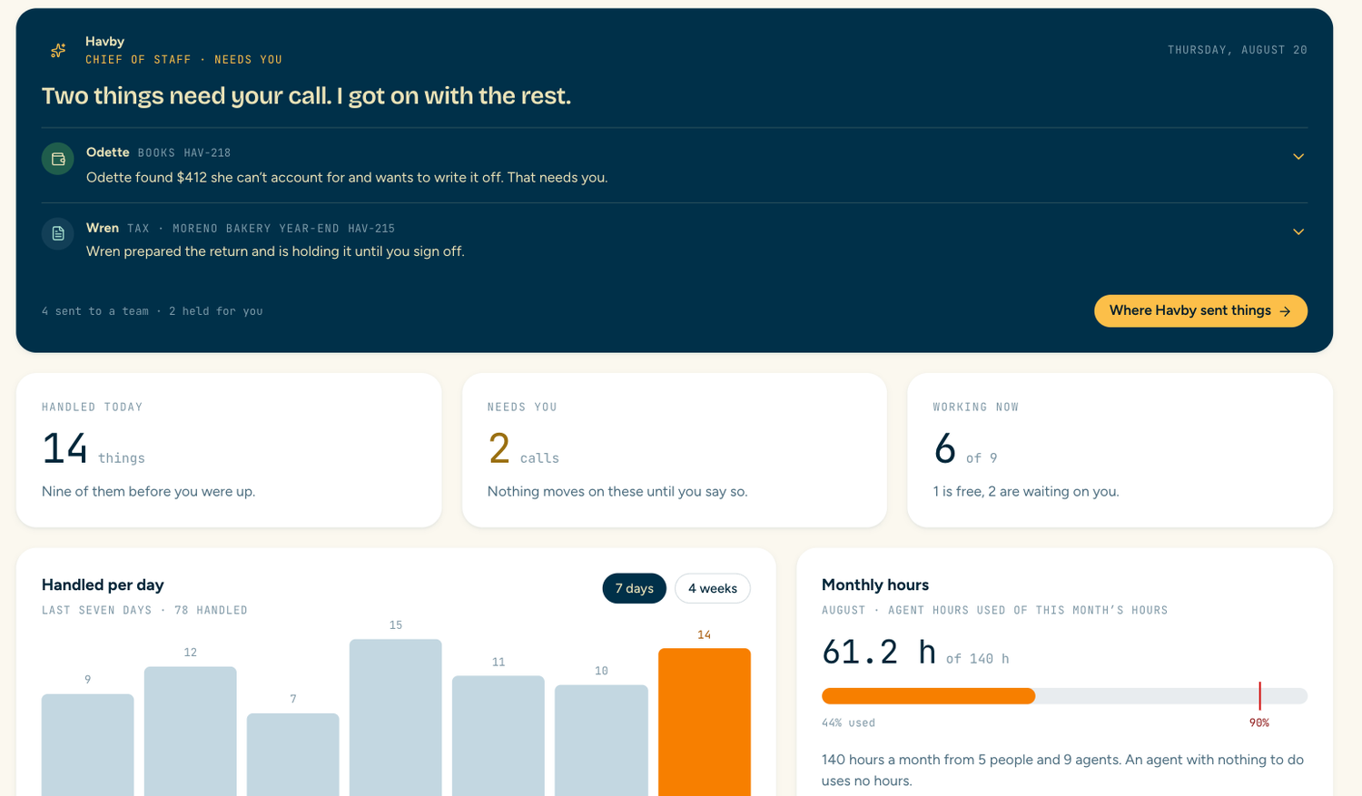
Task: Click today's orange bar showing 14
Action: coord(705,722)
